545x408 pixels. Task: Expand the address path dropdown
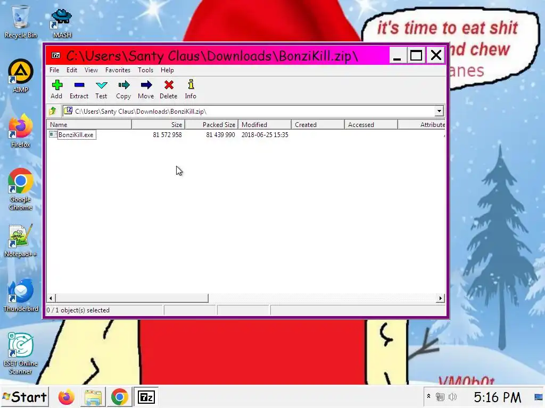pos(439,111)
